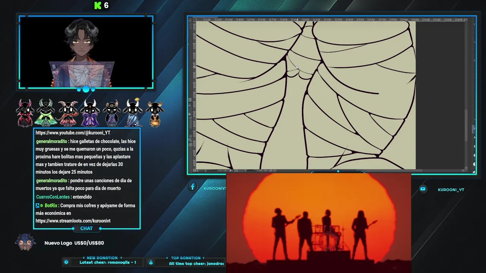This screenshot has width=486, height=273.
Task: Click the drawing canvas artwork
Action: (306, 95)
